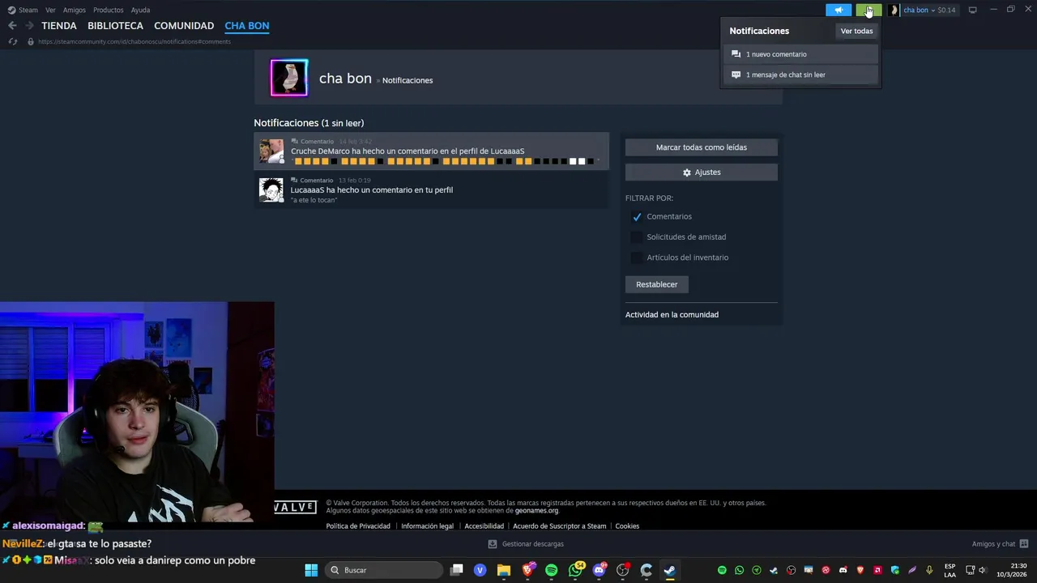Image resolution: width=1037 pixels, height=583 pixels.
Task: Click the Cookies footer link
Action: point(627,526)
